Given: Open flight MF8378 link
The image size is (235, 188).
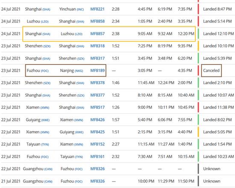Looking at the screenshot, I should point(97,83).
